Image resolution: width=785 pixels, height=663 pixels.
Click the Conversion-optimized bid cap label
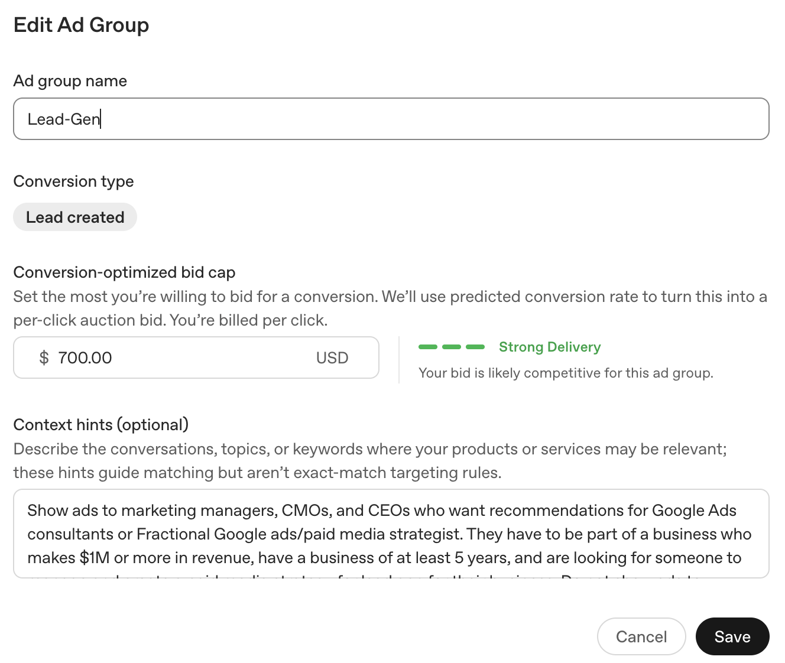(125, 272)
